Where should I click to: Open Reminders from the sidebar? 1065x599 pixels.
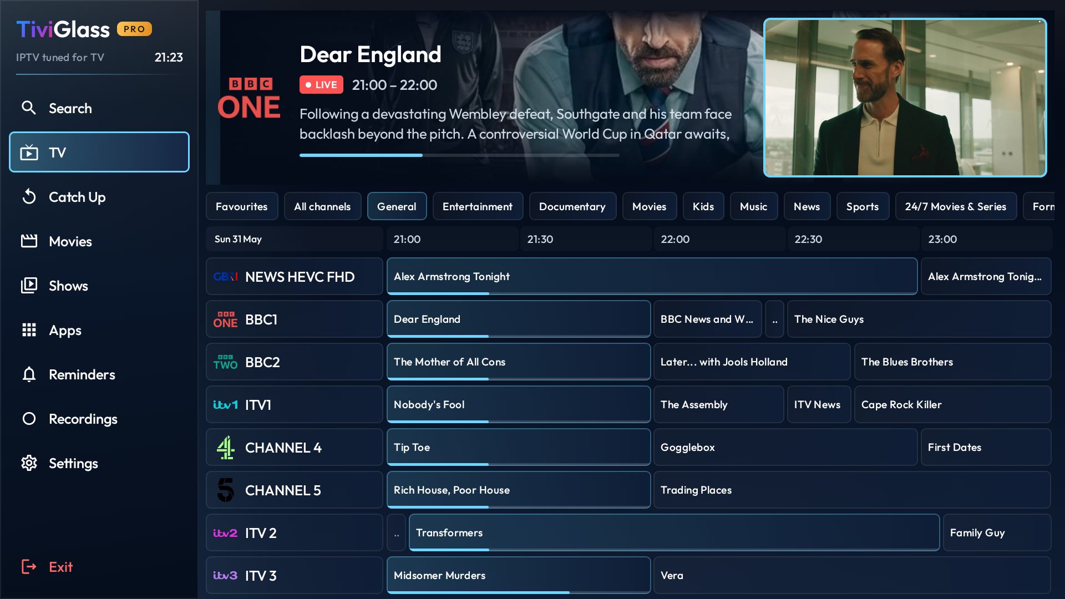coord(99,374)
